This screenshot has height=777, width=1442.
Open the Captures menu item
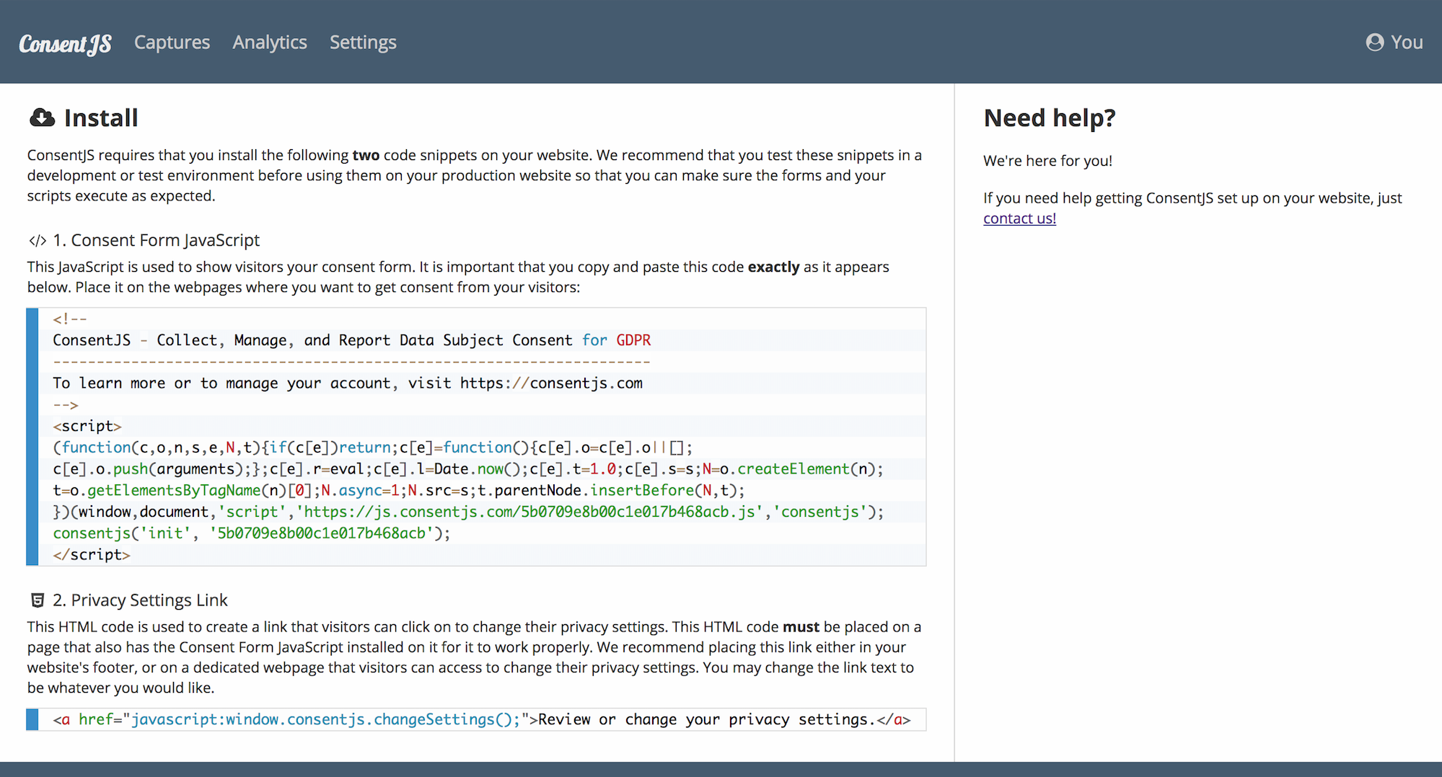pyautogui.click(x=172, y=43)
